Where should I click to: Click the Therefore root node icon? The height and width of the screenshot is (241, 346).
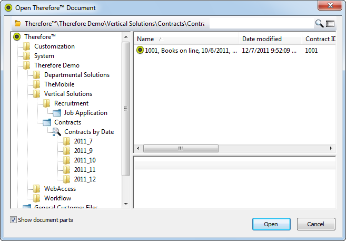[x=17, y=37]
